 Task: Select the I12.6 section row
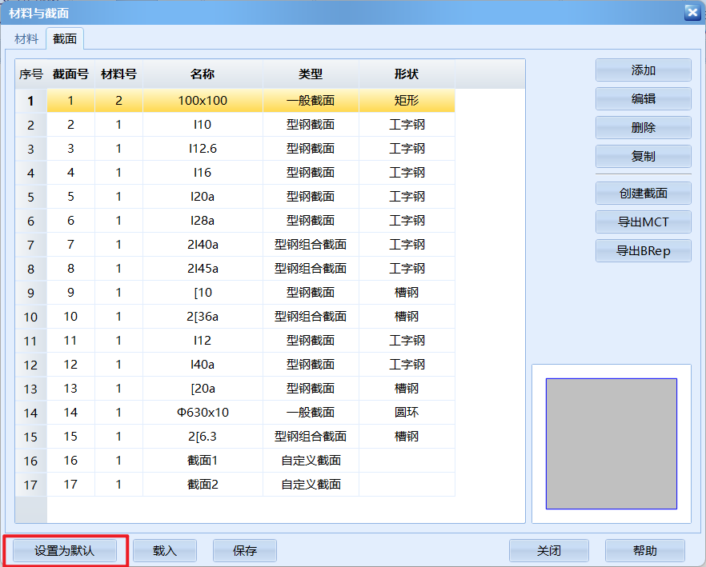tap(203, 149)
